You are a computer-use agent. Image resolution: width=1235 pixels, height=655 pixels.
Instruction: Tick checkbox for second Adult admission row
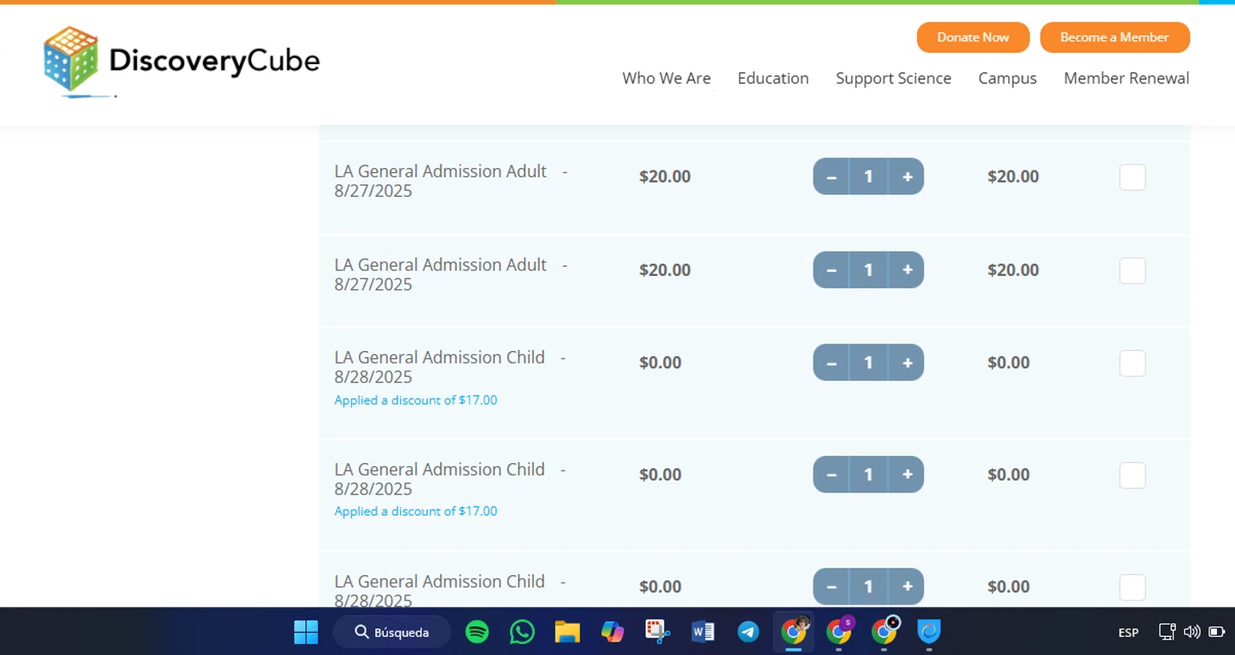coord(1132,270)
